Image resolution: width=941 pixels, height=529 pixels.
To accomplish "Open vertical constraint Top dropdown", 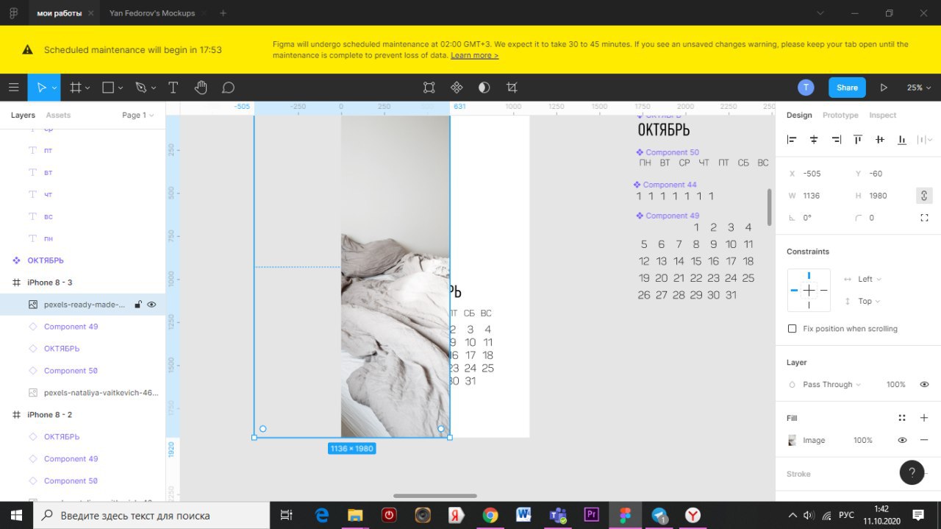I will point(870,301).
